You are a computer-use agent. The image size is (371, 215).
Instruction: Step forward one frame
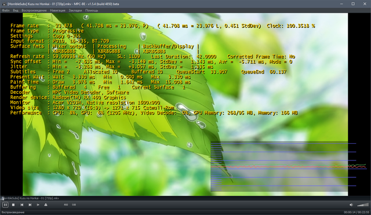(x=38, y=205)
